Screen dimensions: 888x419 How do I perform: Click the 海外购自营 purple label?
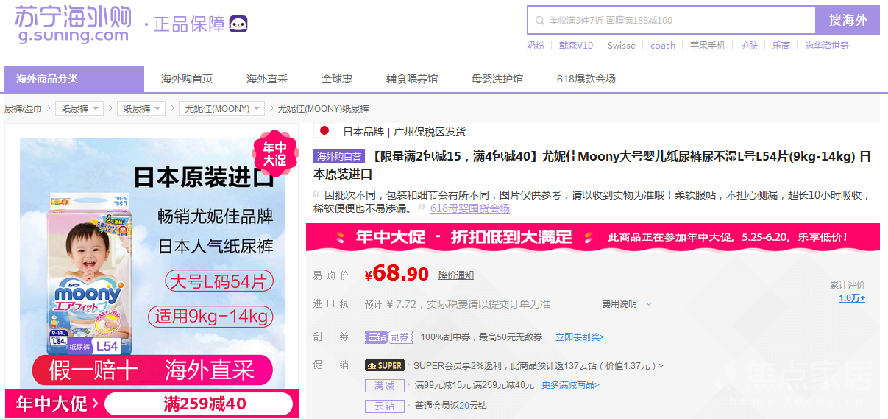coord(339,156)
